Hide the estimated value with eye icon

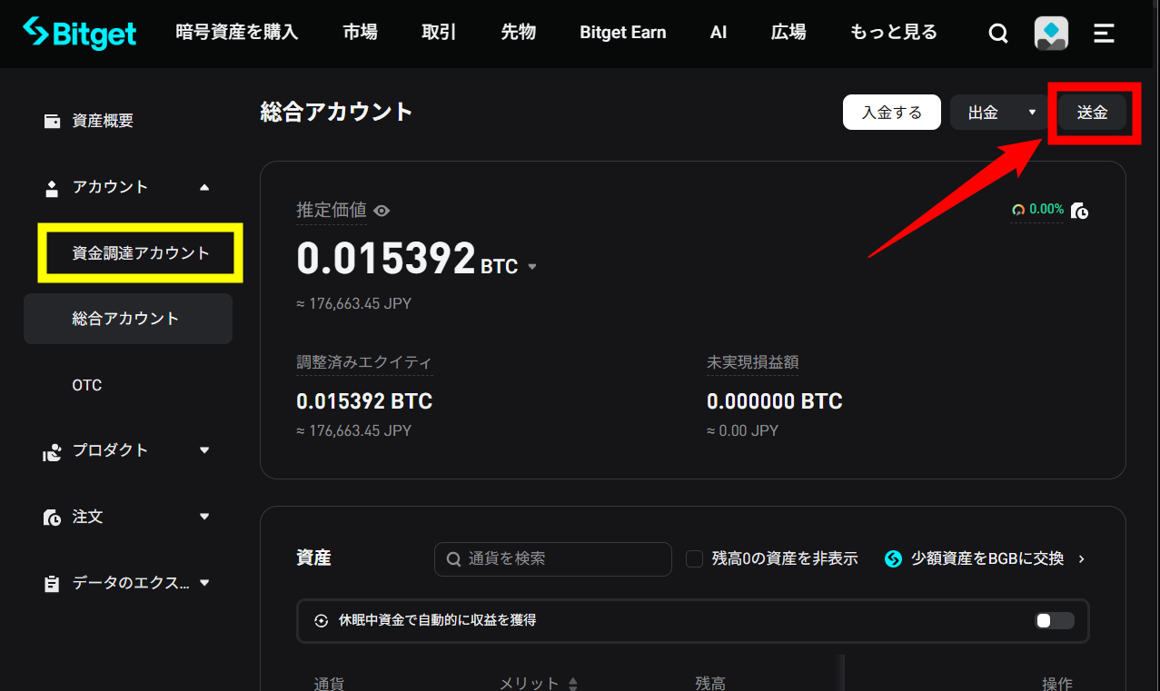(x=382, y=211)
